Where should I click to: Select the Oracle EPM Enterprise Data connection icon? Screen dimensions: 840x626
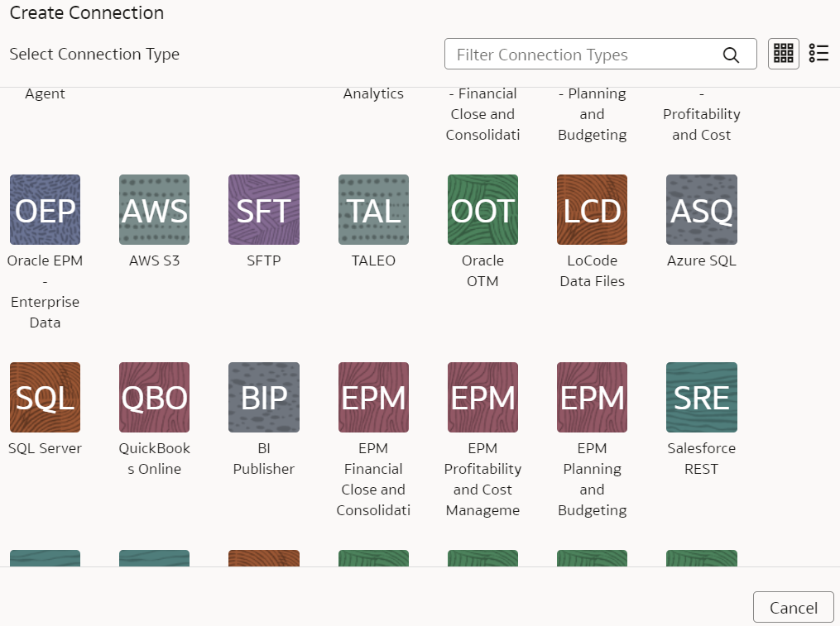[x=45, y=210]
